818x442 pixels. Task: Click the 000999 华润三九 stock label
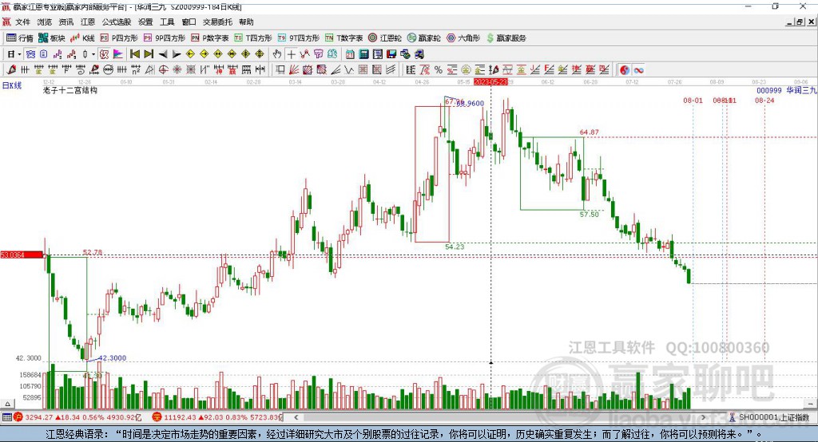point(787,90)
